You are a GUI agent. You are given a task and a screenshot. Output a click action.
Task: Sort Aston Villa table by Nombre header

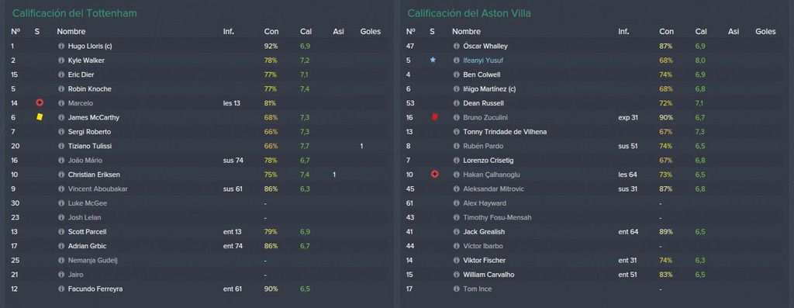click(466, 31)
